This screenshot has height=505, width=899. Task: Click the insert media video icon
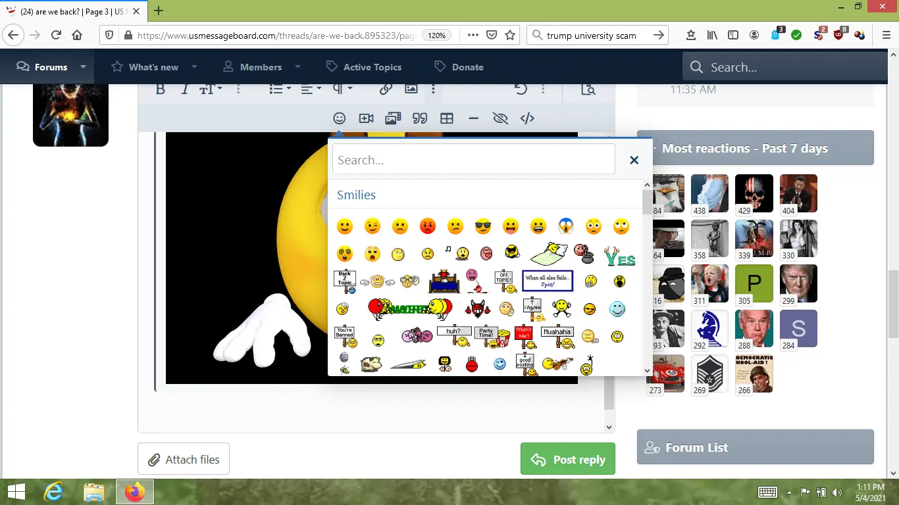[x=367, y=118]
